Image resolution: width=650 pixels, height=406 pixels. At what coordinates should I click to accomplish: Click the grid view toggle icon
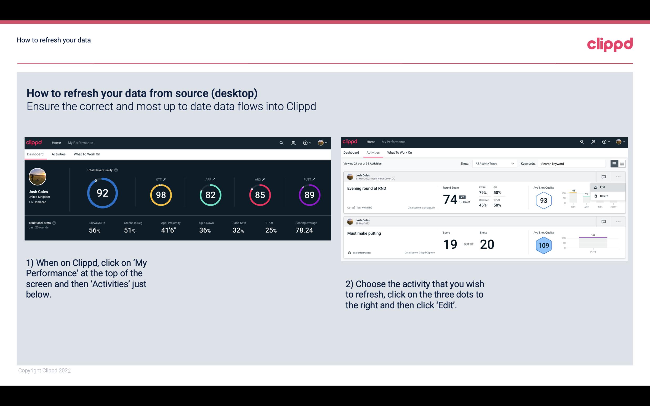click(x=621, y=163)
